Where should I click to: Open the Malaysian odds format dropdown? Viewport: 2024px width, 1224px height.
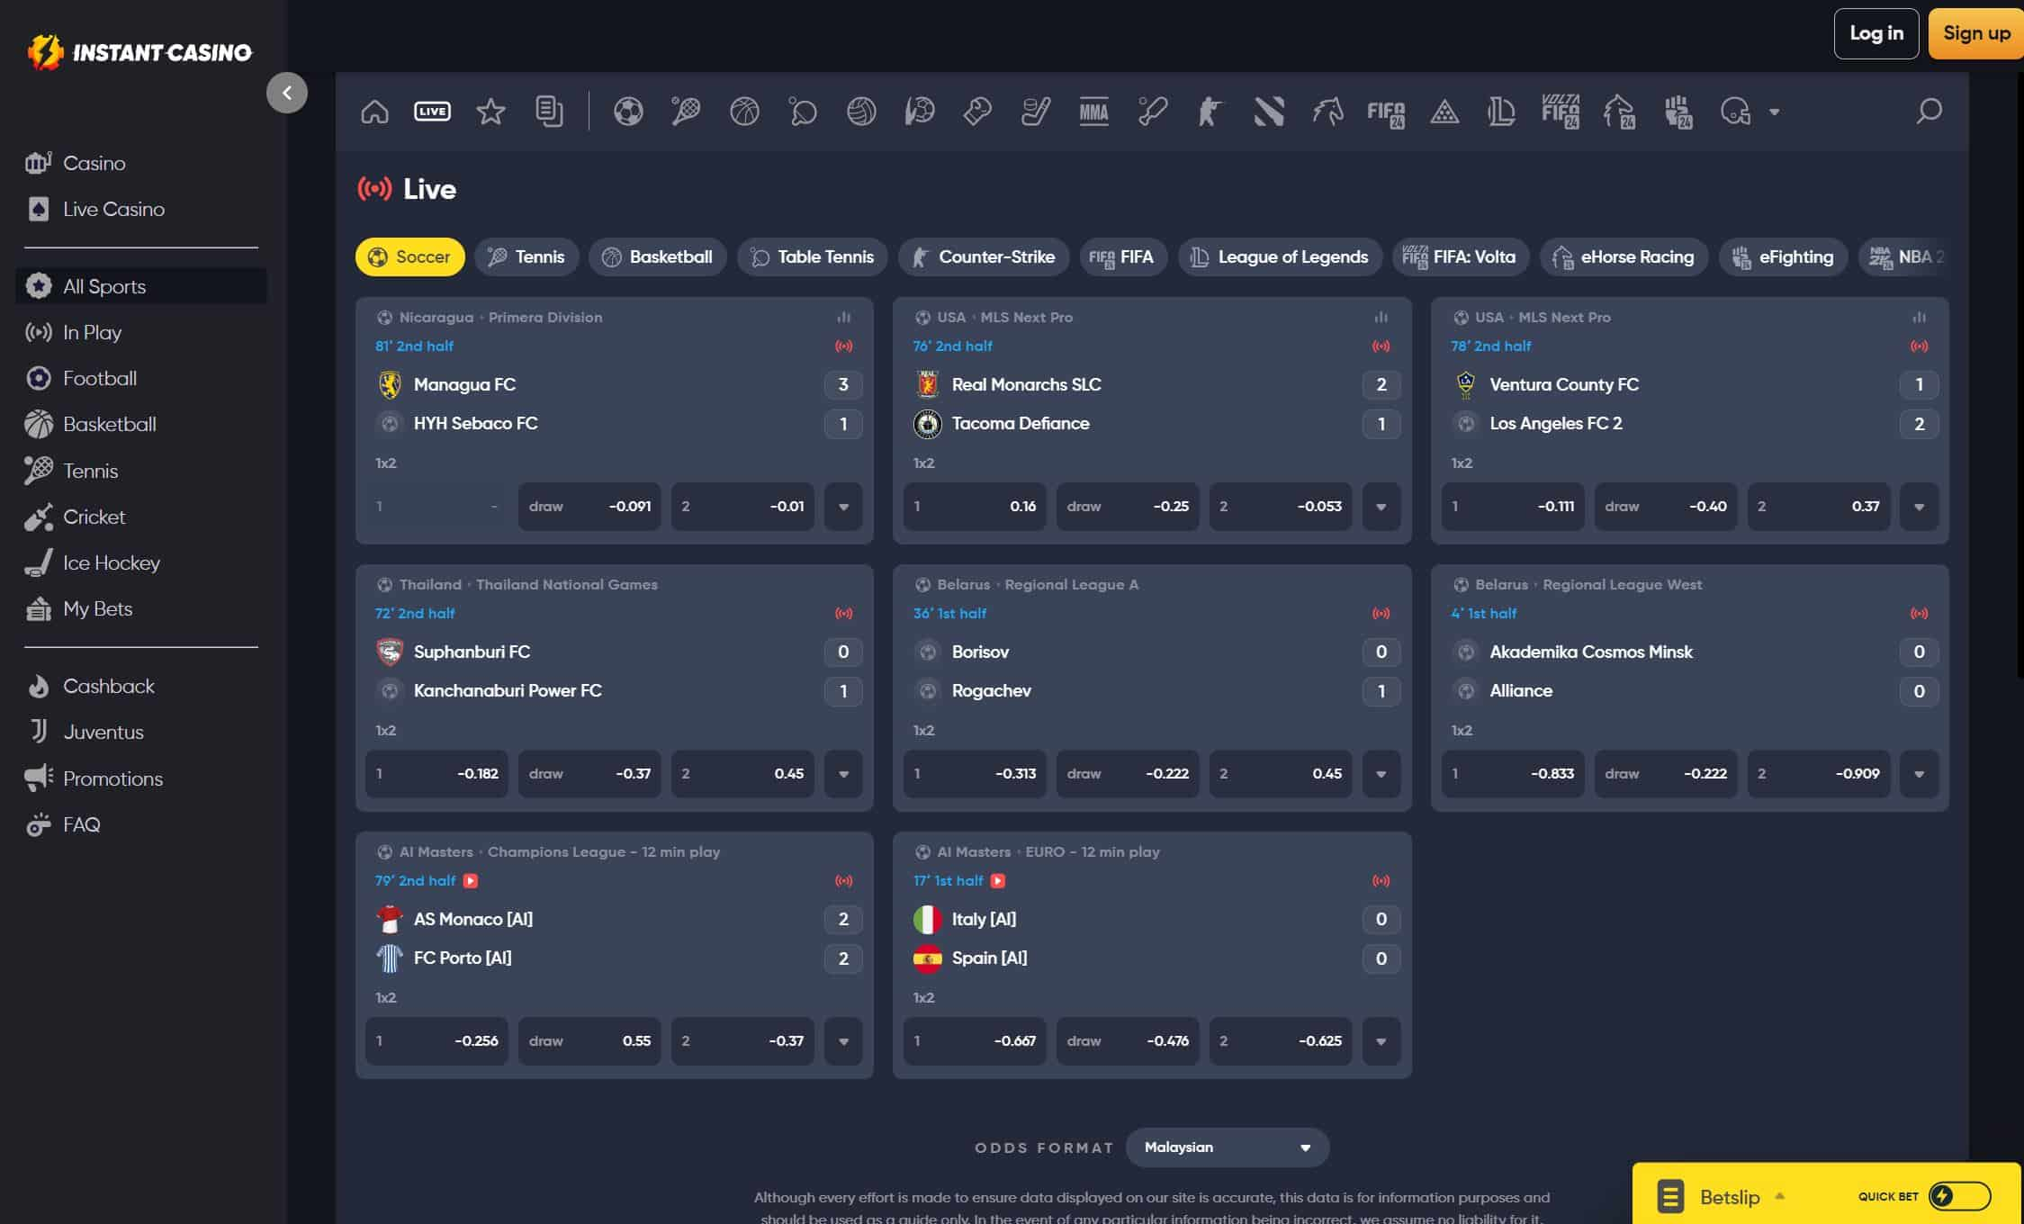[x=1225, y=1146]
